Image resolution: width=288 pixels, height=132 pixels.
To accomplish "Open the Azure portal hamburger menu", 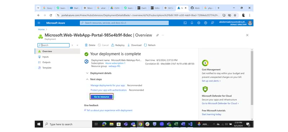I will pos(39,23).
